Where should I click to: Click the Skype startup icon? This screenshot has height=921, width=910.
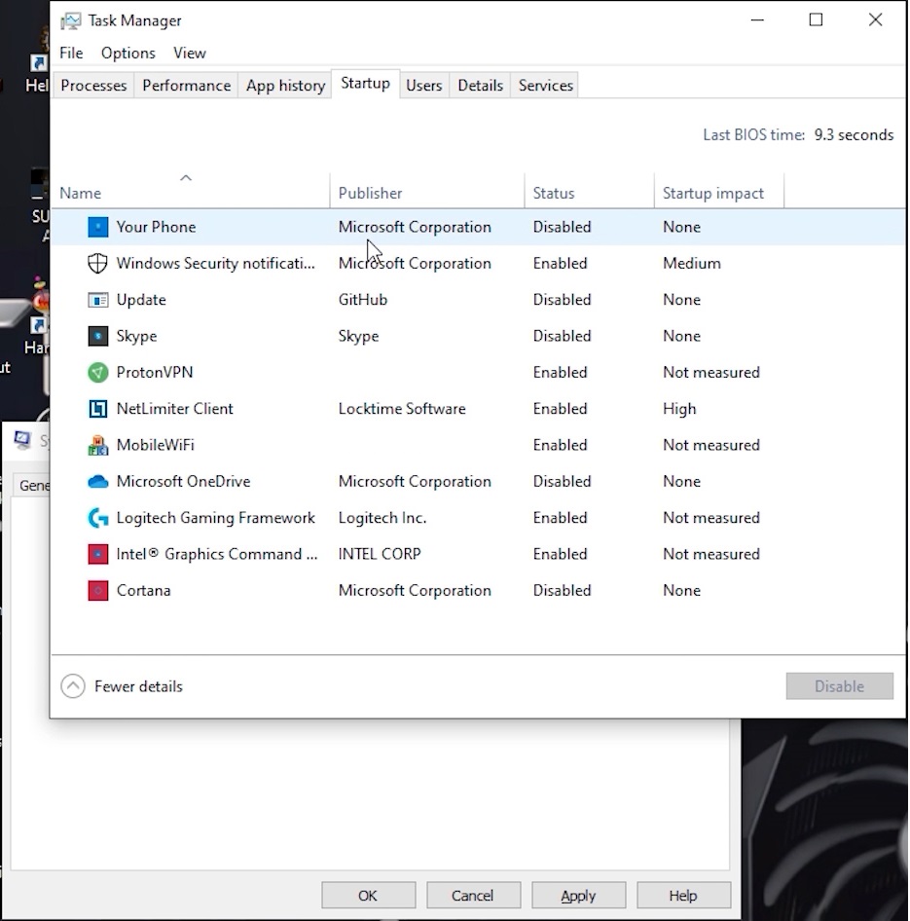point(97,336)
